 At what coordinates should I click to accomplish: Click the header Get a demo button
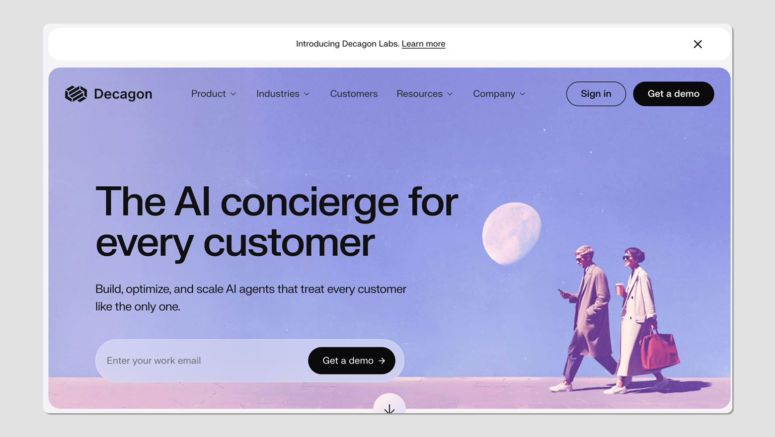tap(673, 94)
